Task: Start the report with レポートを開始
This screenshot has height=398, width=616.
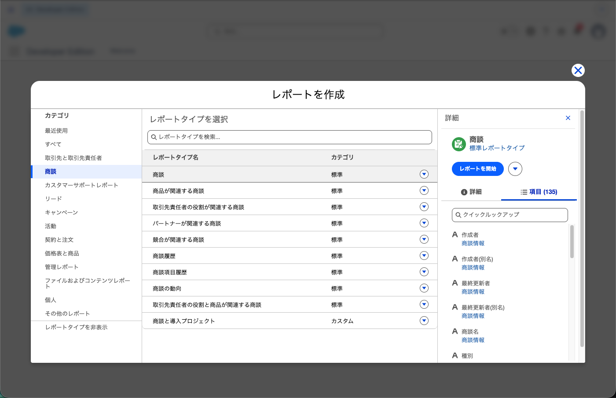Action: (x=478, y=169)
